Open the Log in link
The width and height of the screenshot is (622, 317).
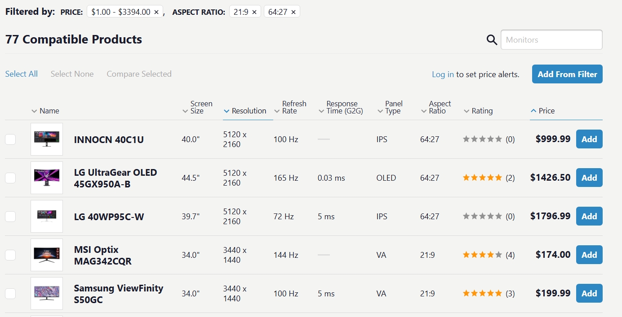pos(443,74)
